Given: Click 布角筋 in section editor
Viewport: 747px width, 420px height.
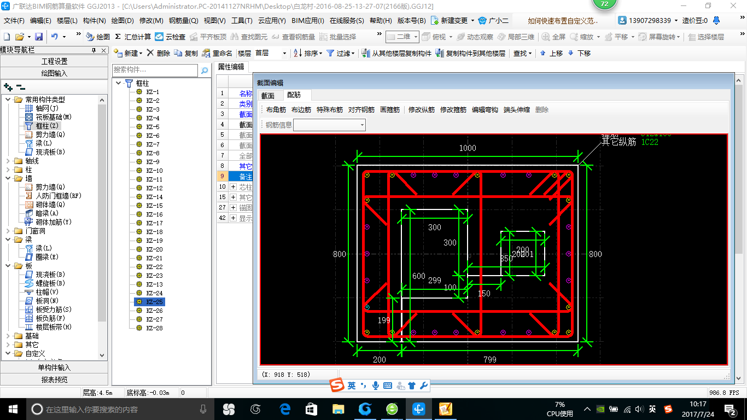Looking at the screenshot, I should click(x=276, y=109).
